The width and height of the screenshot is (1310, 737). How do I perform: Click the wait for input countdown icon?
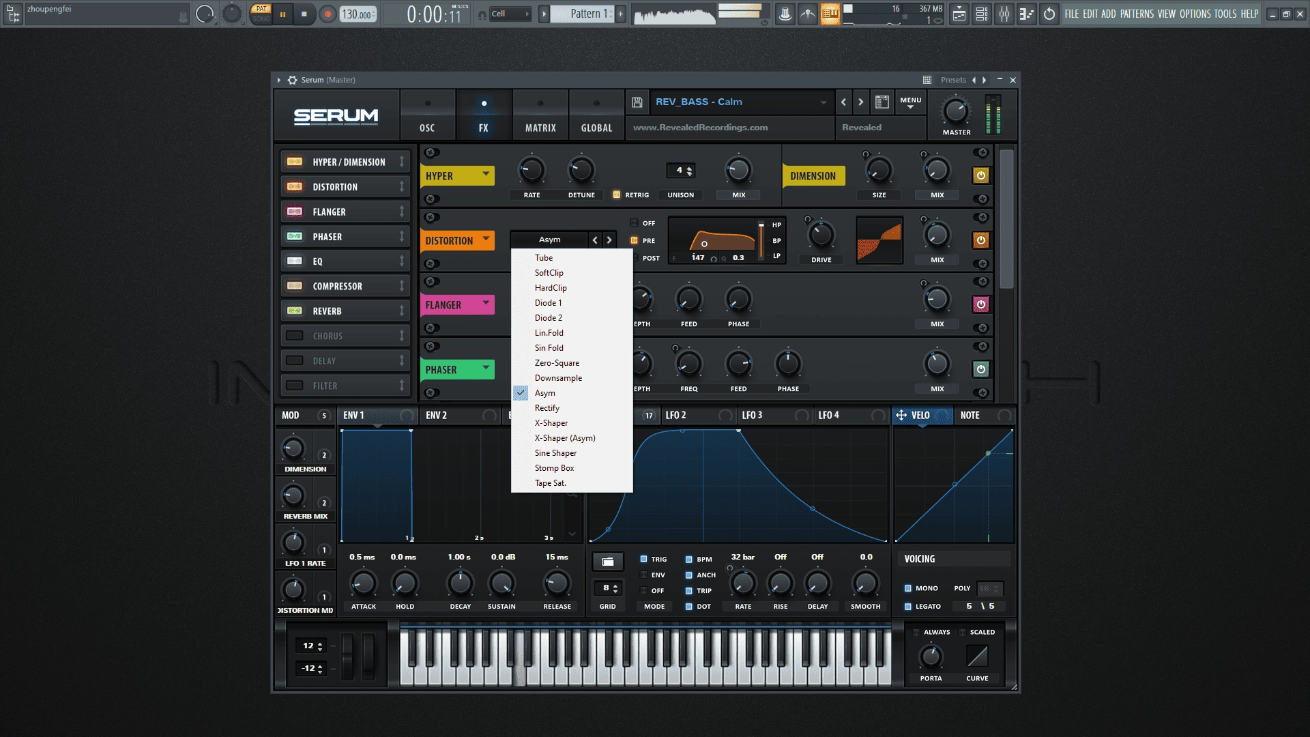(808, 14)
